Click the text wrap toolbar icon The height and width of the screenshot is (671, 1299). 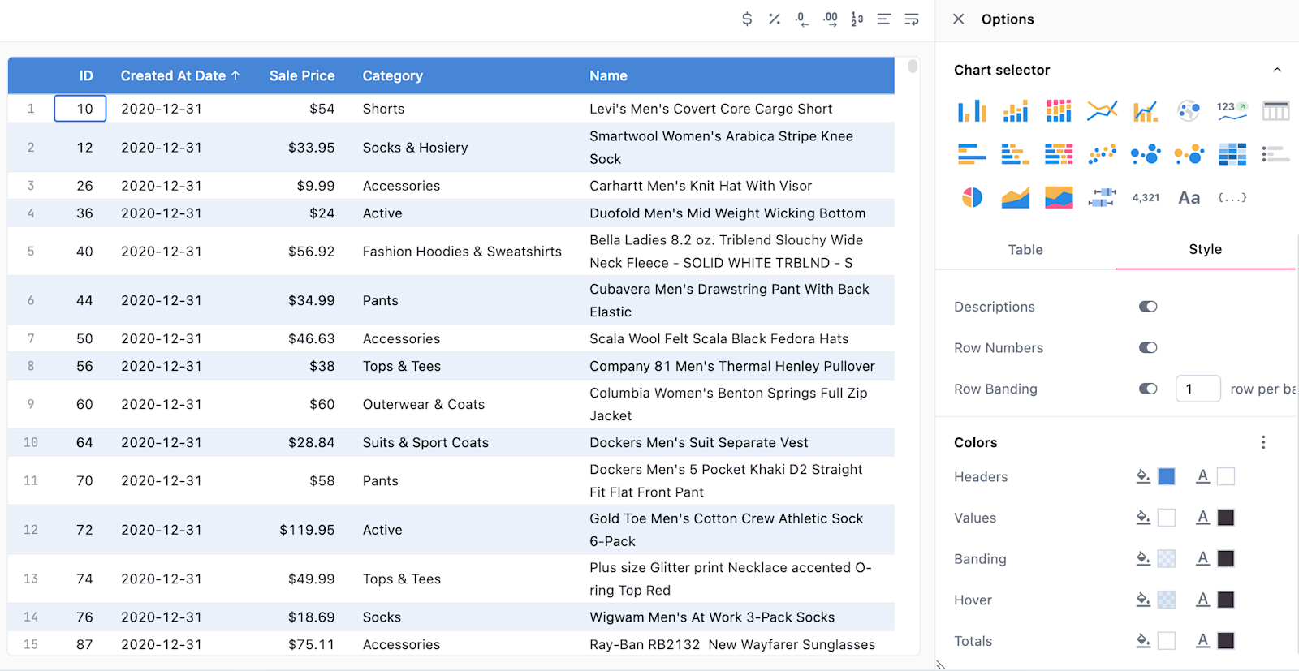912,19
